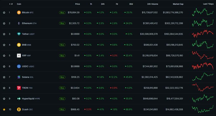Image resolution: width=216 pixels, height=116 pixels.
Task: Open the Bitcoin BTC coin link
Action: (28, 12)
